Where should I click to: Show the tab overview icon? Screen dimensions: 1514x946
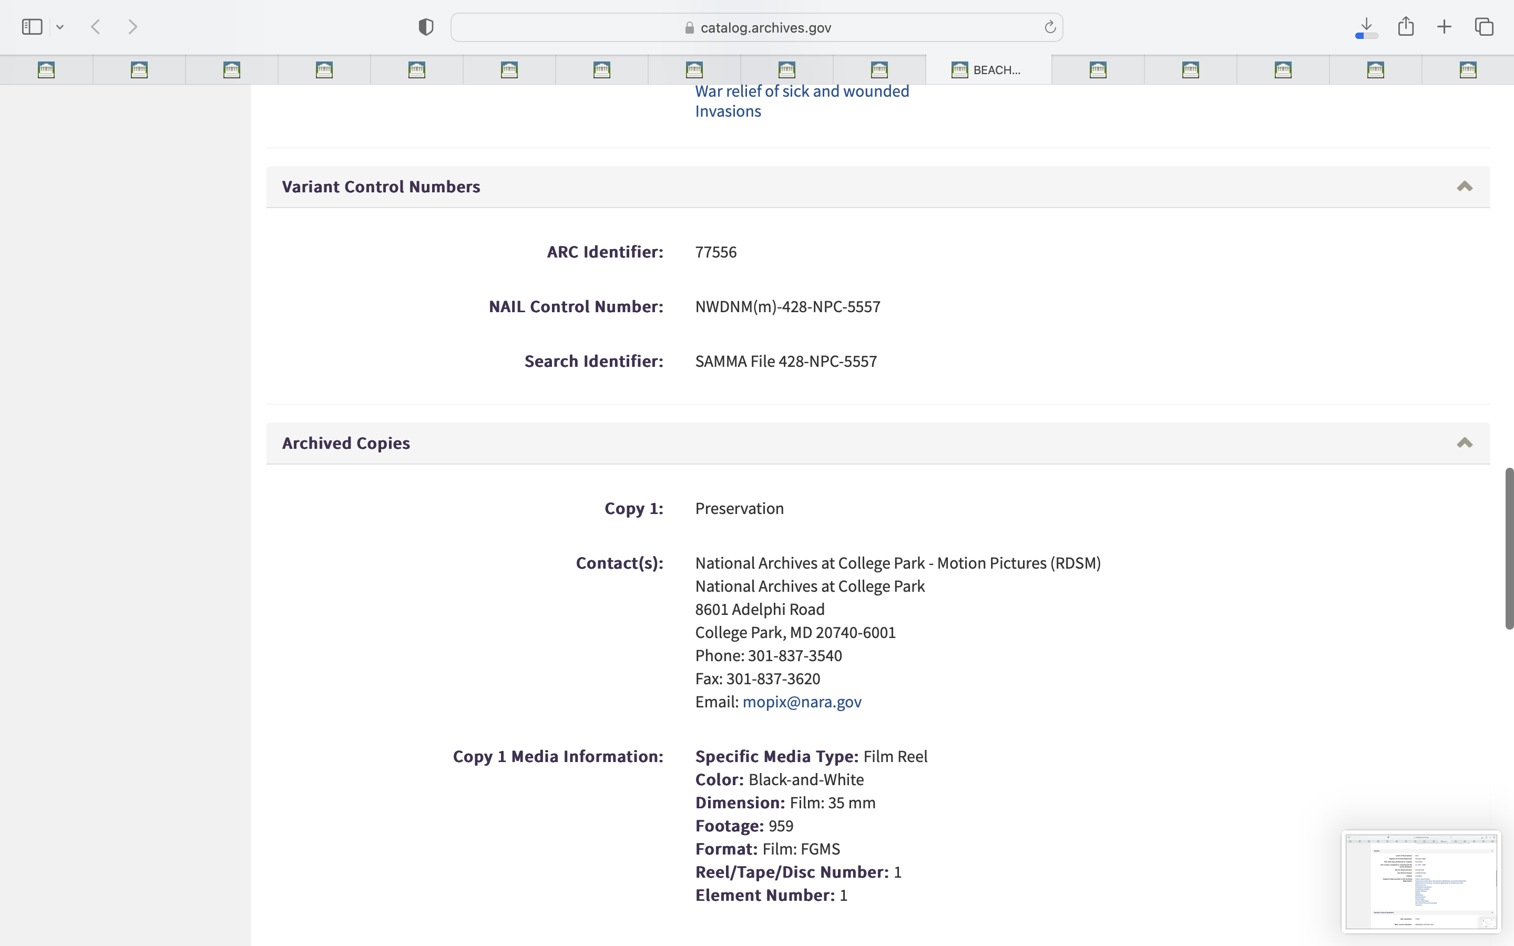pos(1484,27)
